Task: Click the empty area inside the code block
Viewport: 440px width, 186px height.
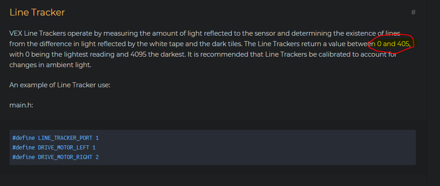Action: [252, 148]
